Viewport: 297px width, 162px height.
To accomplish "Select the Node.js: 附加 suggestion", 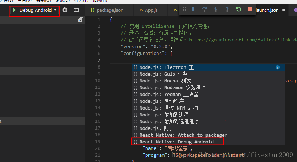I will coord(208,128).
